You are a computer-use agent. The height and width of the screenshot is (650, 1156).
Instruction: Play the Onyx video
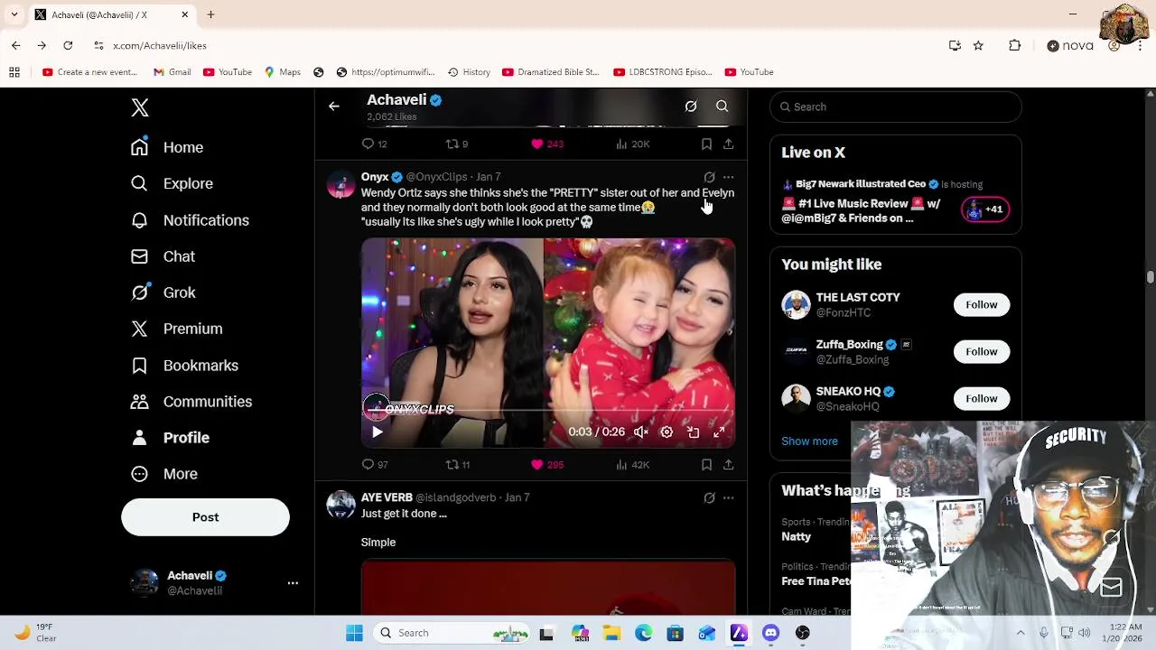click(378, 432)
